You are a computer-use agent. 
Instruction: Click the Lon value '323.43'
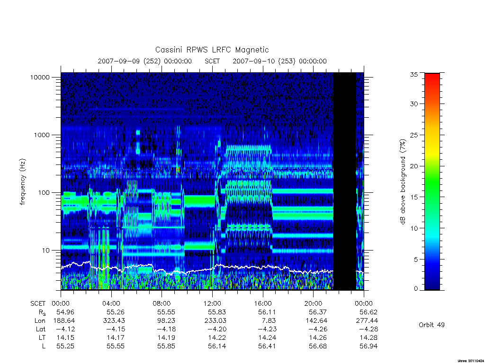[x=114, y=321]
